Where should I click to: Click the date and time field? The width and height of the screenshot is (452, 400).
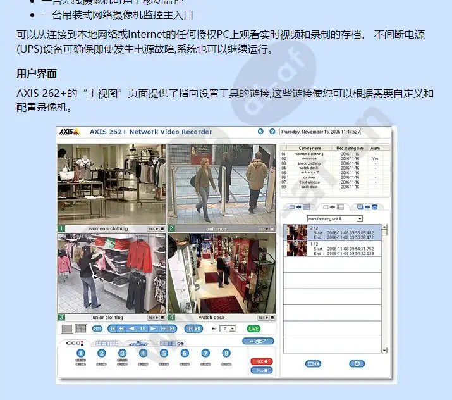(x=320, y=132)
